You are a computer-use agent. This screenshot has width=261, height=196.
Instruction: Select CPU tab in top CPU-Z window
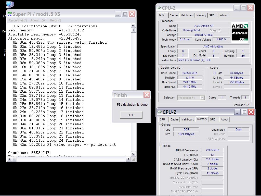(x=162, y=15)
